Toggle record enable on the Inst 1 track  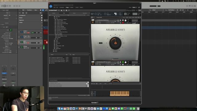28,43
